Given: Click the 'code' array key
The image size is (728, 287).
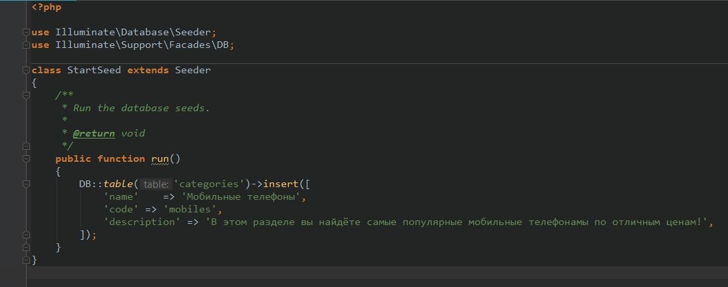Looking at the screenshot, I should coord(121,210).
